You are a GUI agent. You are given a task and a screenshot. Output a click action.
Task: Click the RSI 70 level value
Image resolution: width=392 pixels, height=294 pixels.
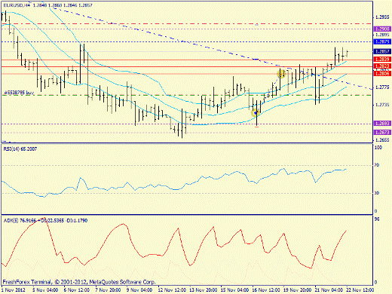[x=377, y=165]
